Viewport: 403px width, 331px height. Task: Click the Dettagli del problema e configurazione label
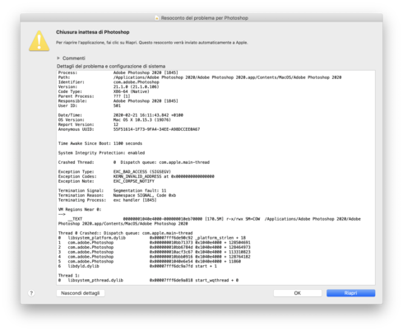coord(111,66)
